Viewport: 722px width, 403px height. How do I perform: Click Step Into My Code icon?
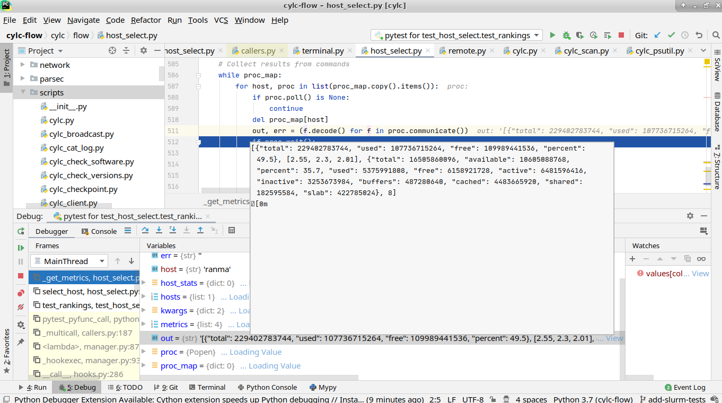[x=173, y=230]
